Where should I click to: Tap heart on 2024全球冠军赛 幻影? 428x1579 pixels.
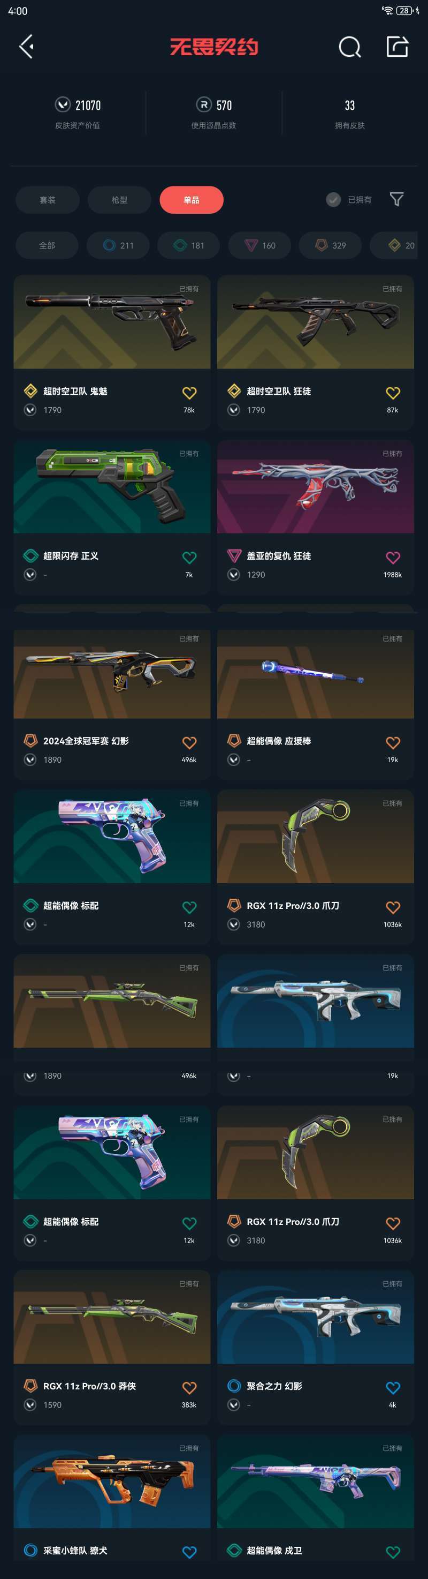pos(189,743)
